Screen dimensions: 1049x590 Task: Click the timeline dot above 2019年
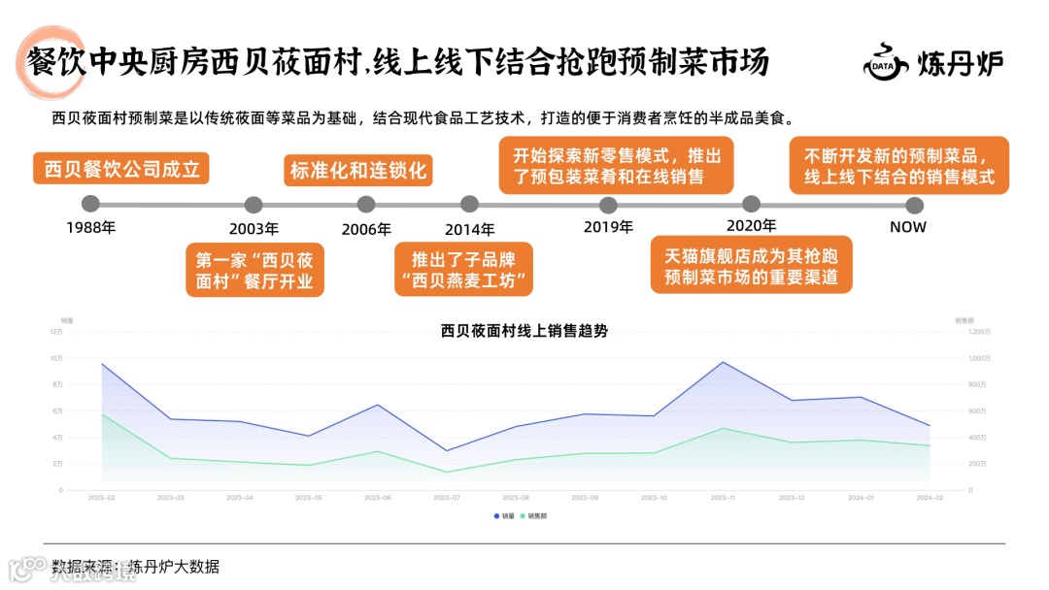608,205
